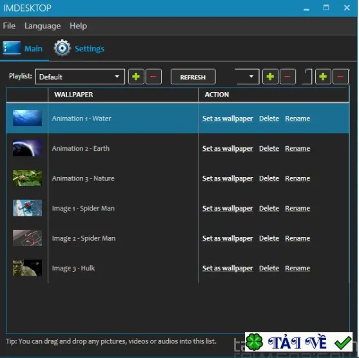This screenshot has height=358, width=359.
Task: Click the Settings gear icon
Action: pyautogui.click(x=62, y=48)
